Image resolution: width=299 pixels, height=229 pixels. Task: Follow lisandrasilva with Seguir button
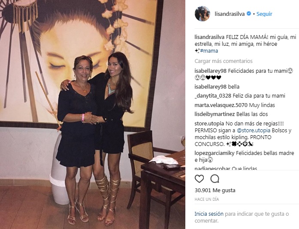point(264,14)
